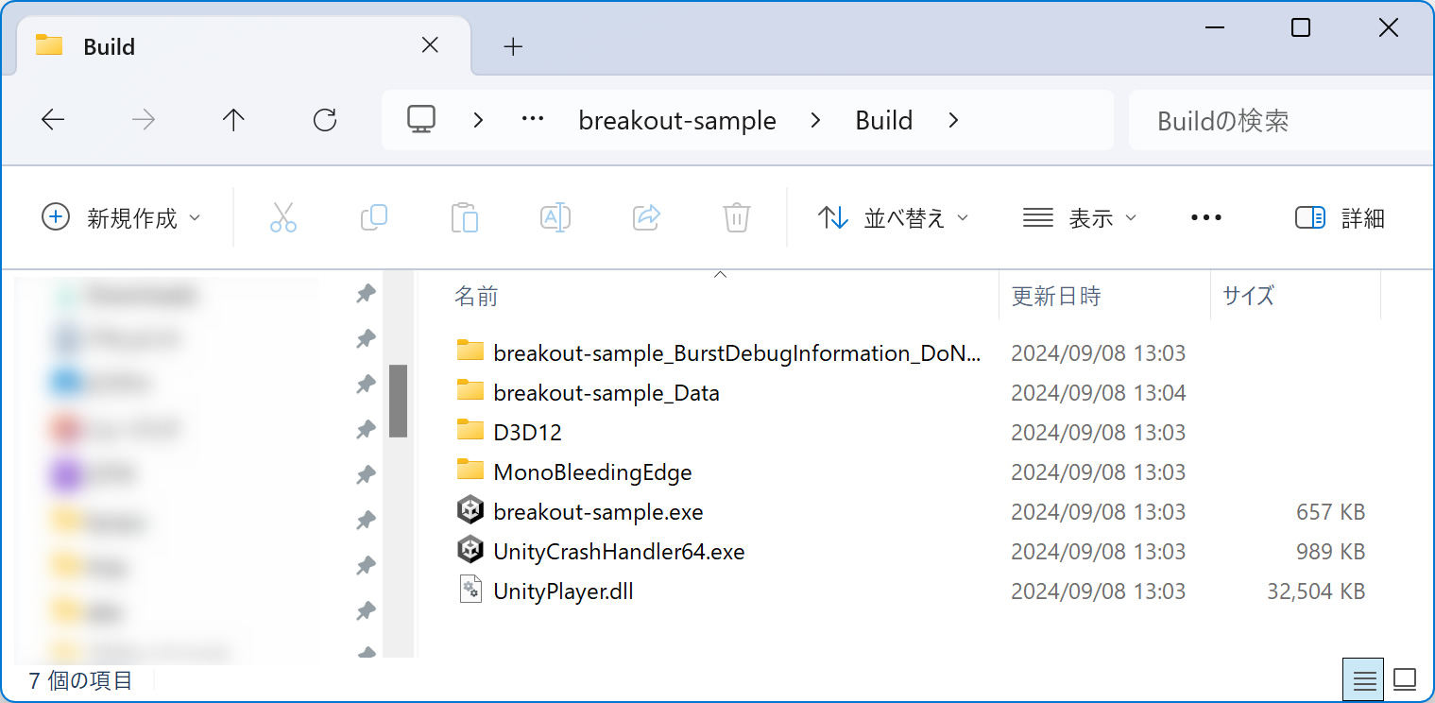This screenshot has width=1435, height=703.
Task: Select the breakout-sample_Data folder icon
Action: (x=470, y=391)
